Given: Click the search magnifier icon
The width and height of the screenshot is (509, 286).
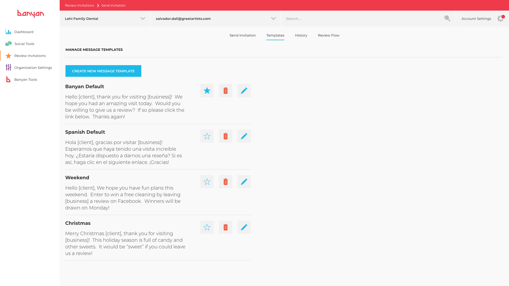Looking at the screenshot, I should click(447, 19).
